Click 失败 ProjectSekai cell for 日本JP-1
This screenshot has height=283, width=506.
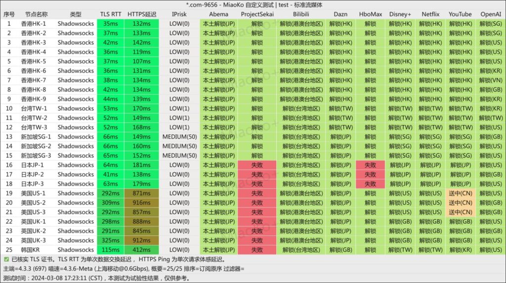(x=257, y=165)
